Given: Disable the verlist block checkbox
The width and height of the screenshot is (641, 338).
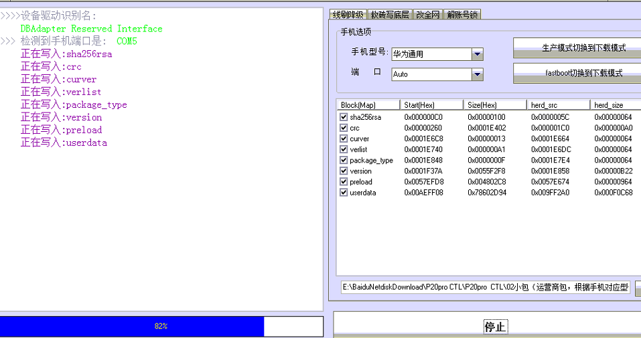Looking at the screenshot, I should (344, 149).
